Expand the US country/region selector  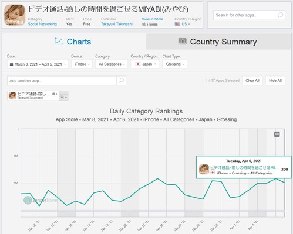183,24
